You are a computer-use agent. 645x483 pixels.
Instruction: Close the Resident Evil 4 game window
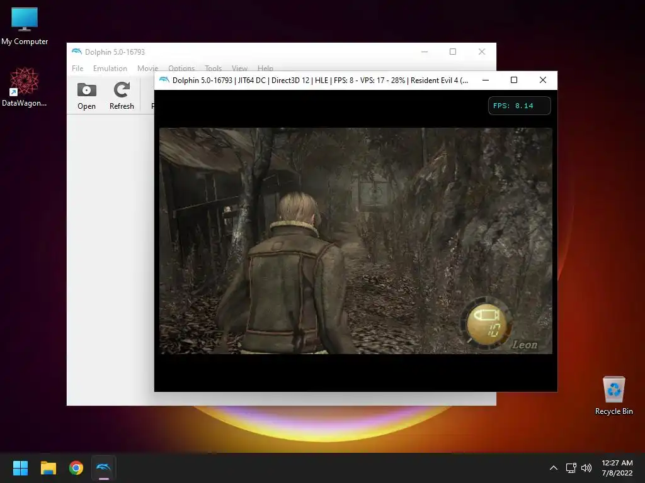click(x=543, y=80)
